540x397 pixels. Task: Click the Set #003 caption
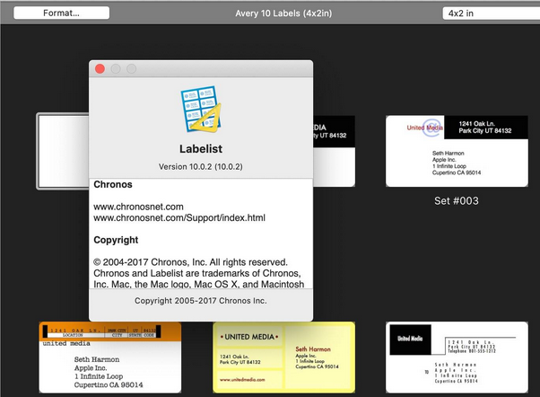[457, 200]
